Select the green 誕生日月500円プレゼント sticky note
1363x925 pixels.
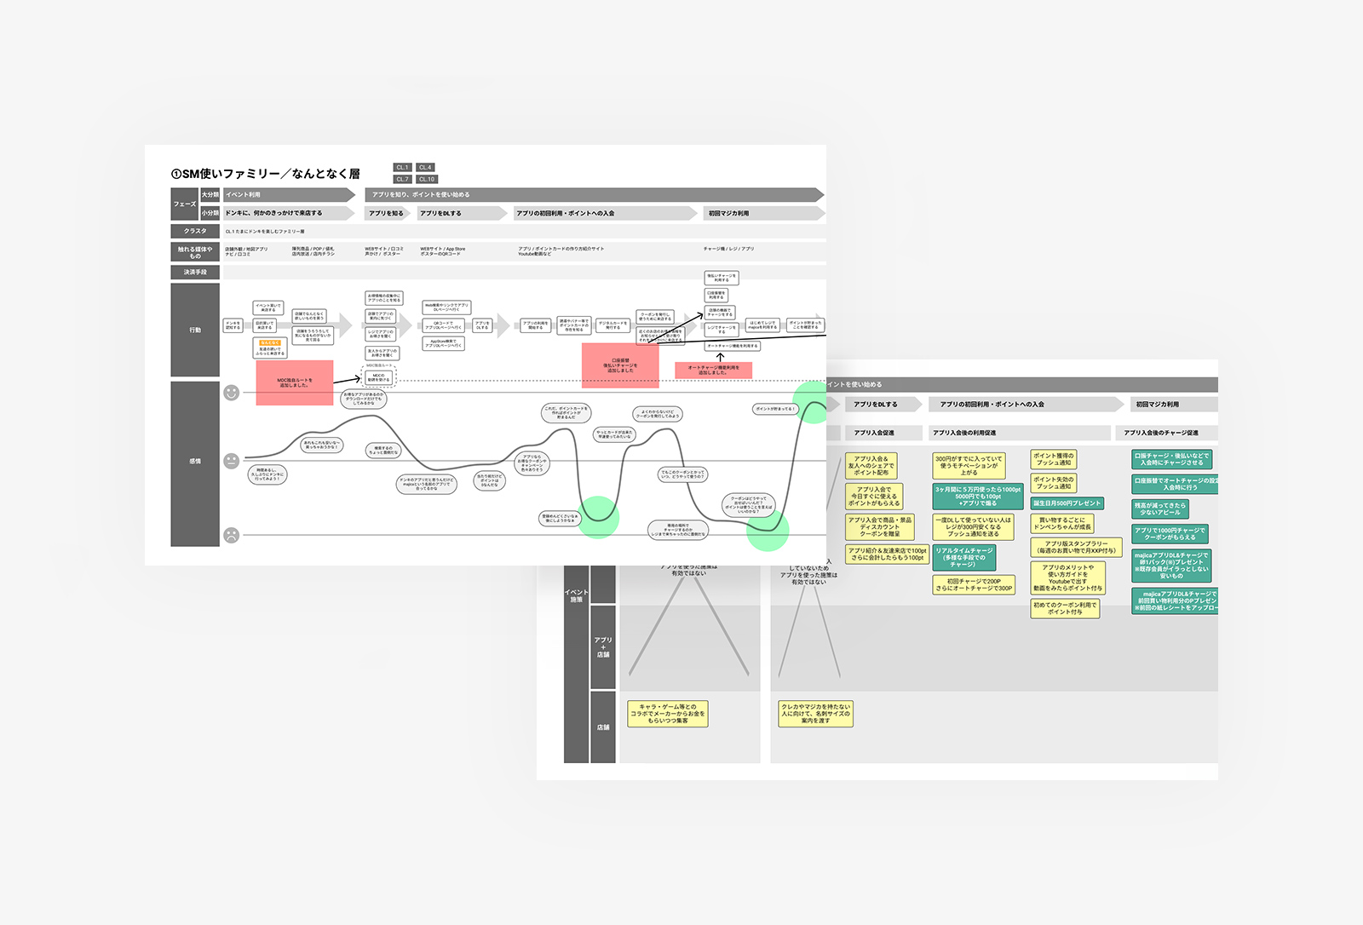pyautogui.click(x=1067, y=503)
